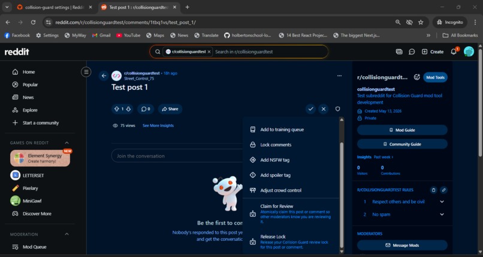Open Community Guide

402,144
